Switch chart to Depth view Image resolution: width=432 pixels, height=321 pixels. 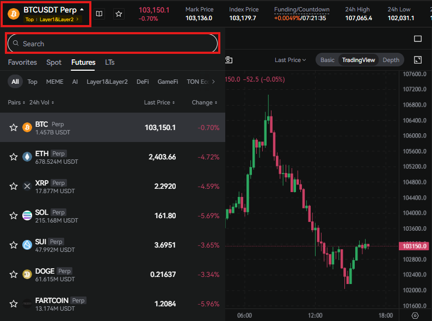[391, 60]
